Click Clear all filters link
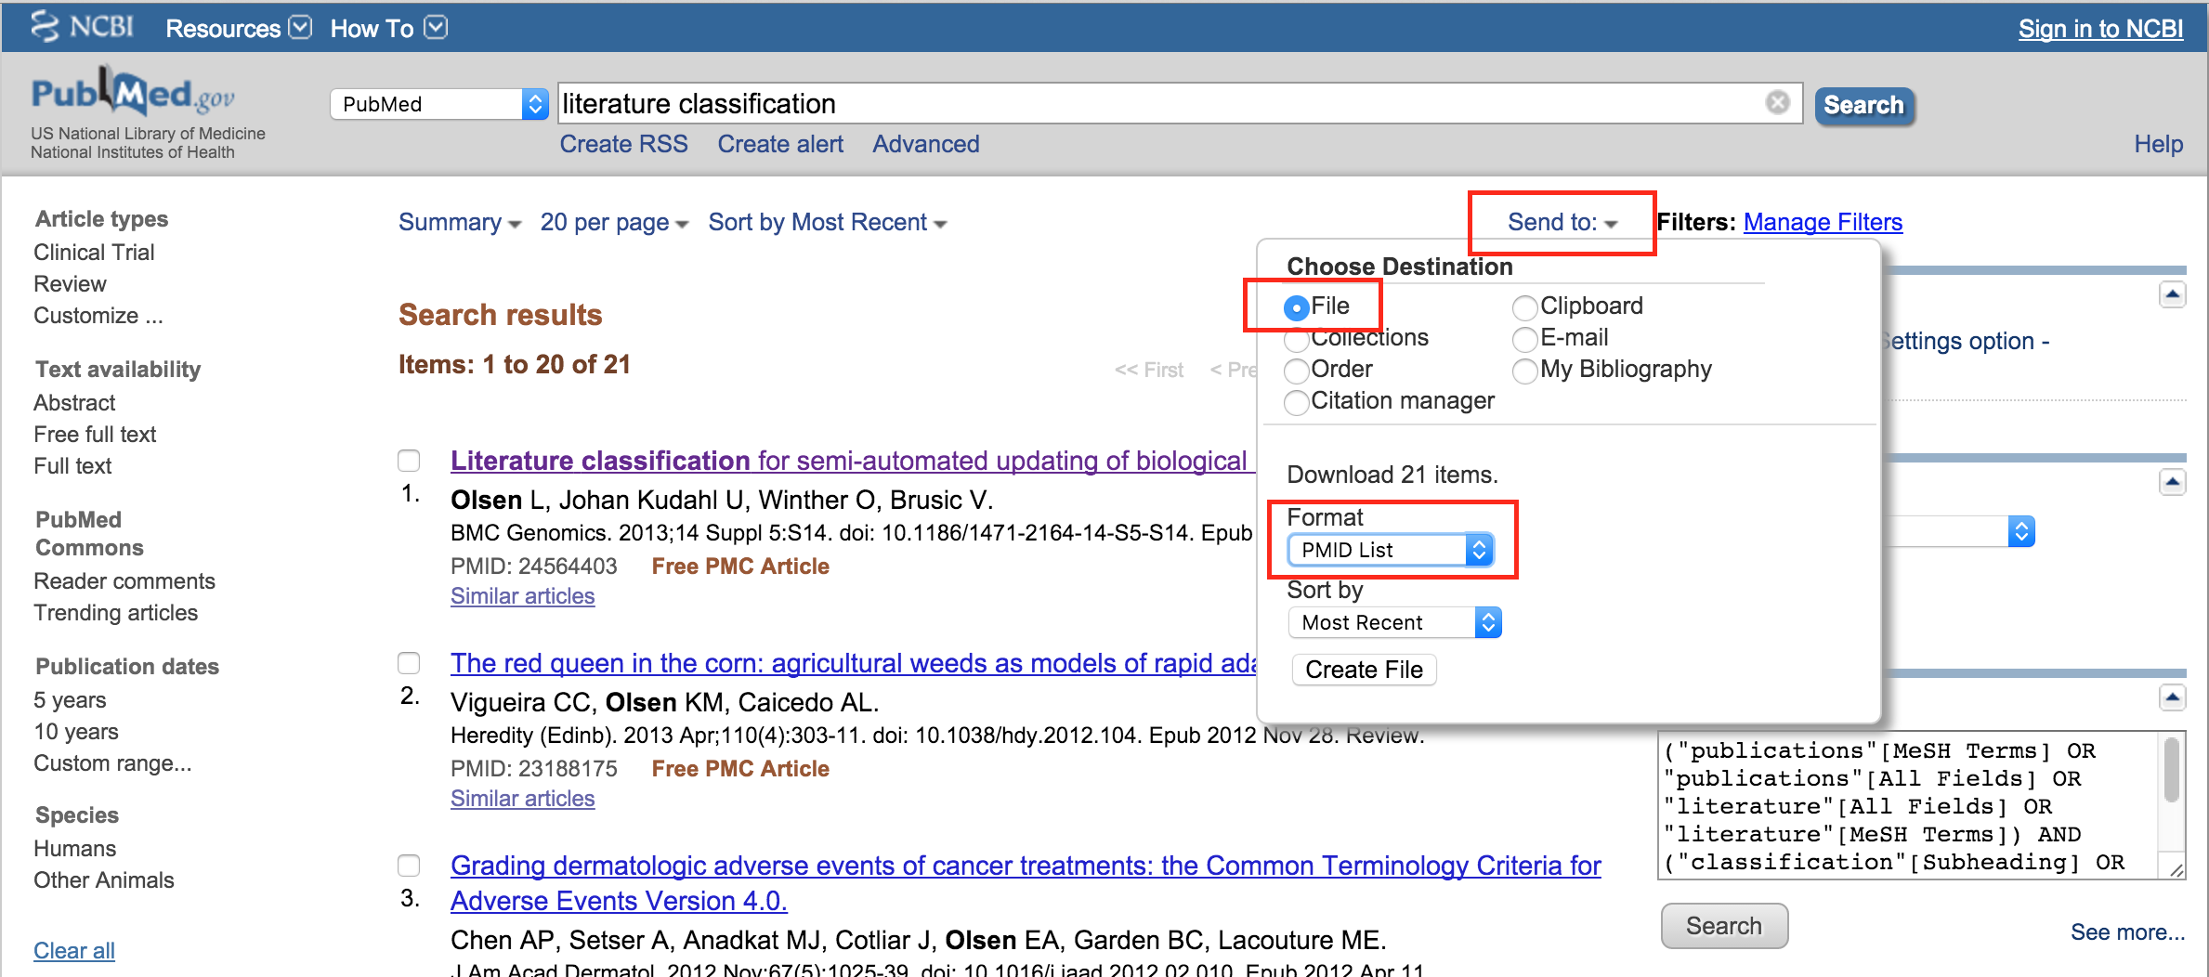Image resolution: width=2209 pixels, height=977 pixels. coord(74,951)
